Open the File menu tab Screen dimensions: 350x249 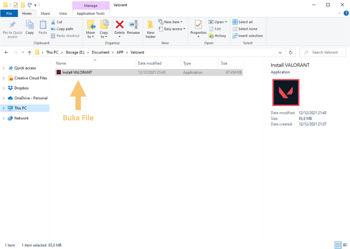9,14
